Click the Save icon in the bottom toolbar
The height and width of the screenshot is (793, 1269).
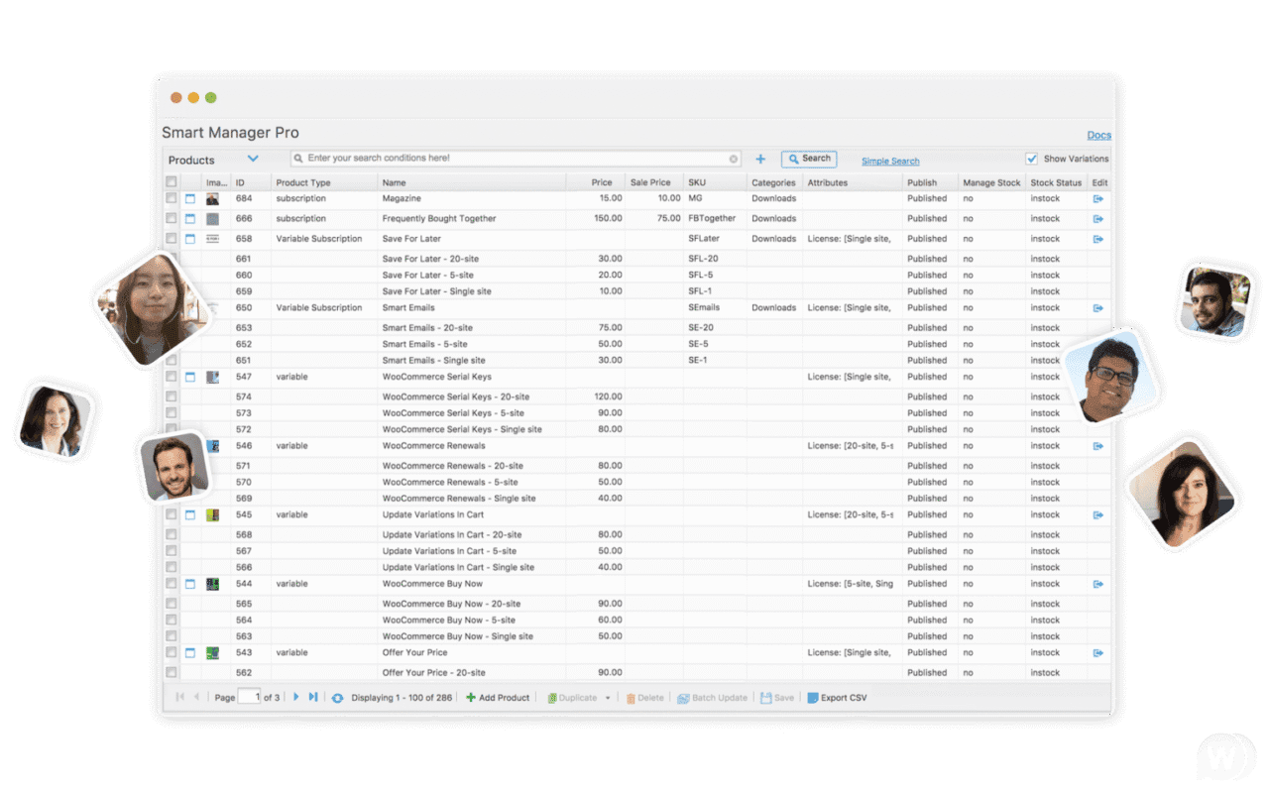point(763,697)
